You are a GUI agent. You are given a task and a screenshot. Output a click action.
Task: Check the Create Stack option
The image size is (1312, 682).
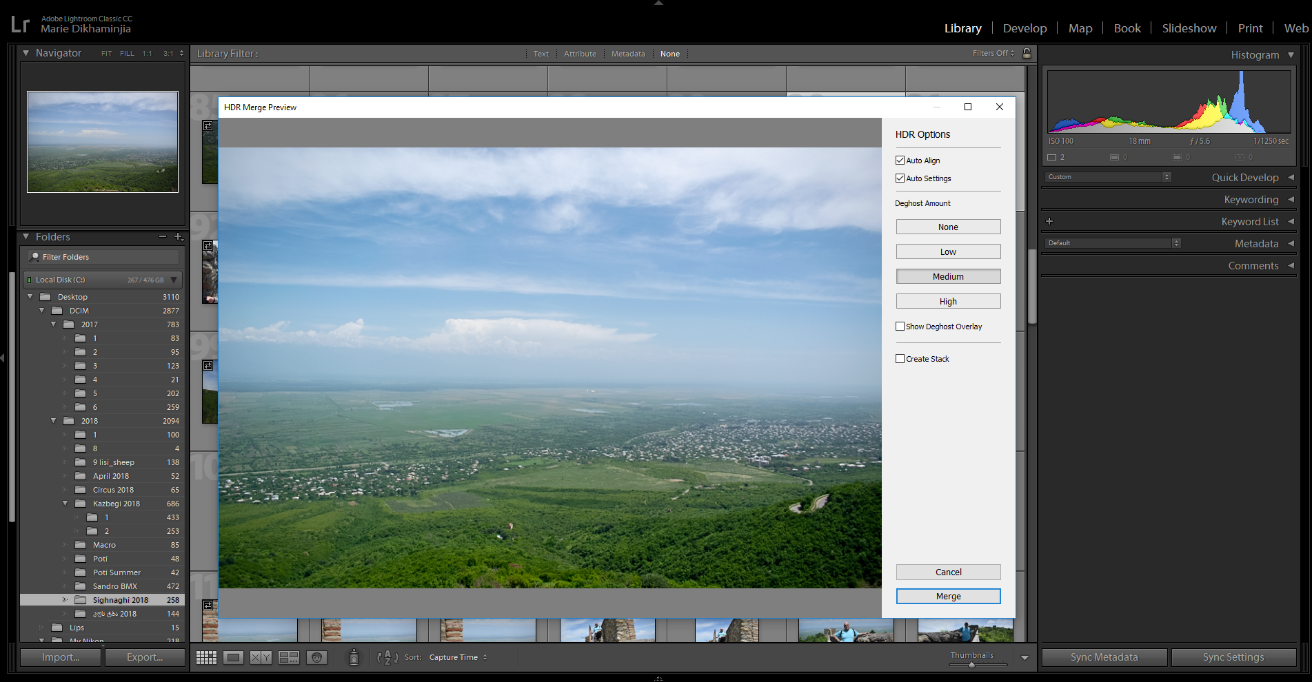pyautogui.click(x=900, y=359)
